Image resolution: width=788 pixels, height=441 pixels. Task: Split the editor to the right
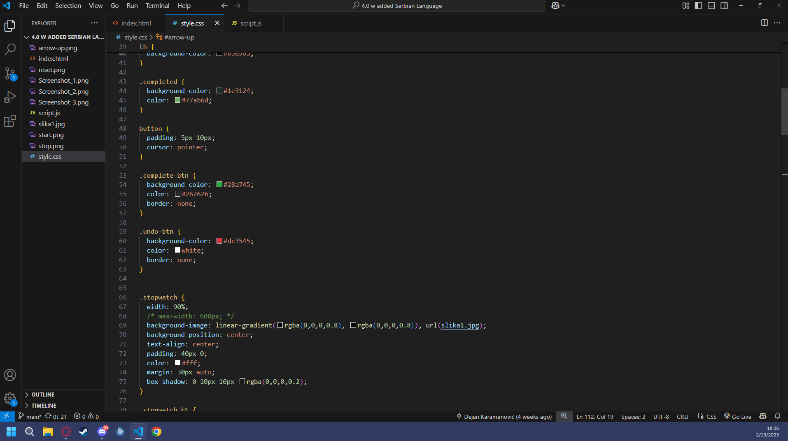click(765, 23)
